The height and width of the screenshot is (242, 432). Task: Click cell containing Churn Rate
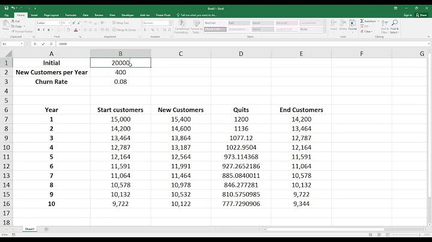tap(52, 81)
